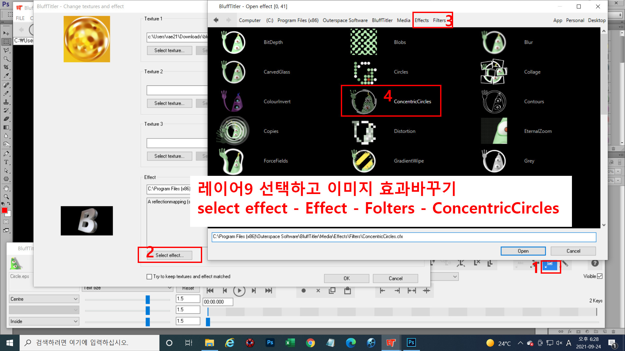This screenshot has width=625, height=351.
Task: Choose the GradientWipe filter icon
Action: (364, 161)
